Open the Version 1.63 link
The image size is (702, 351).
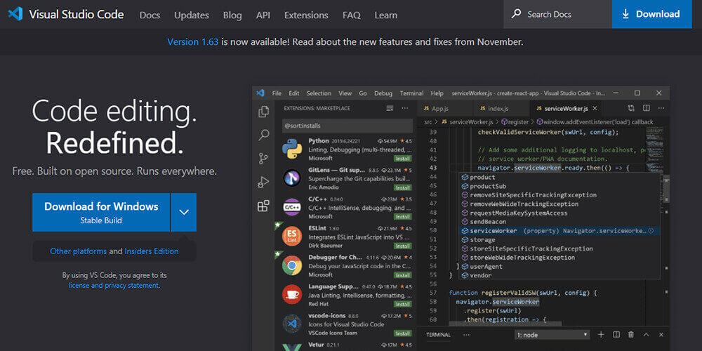193,42
